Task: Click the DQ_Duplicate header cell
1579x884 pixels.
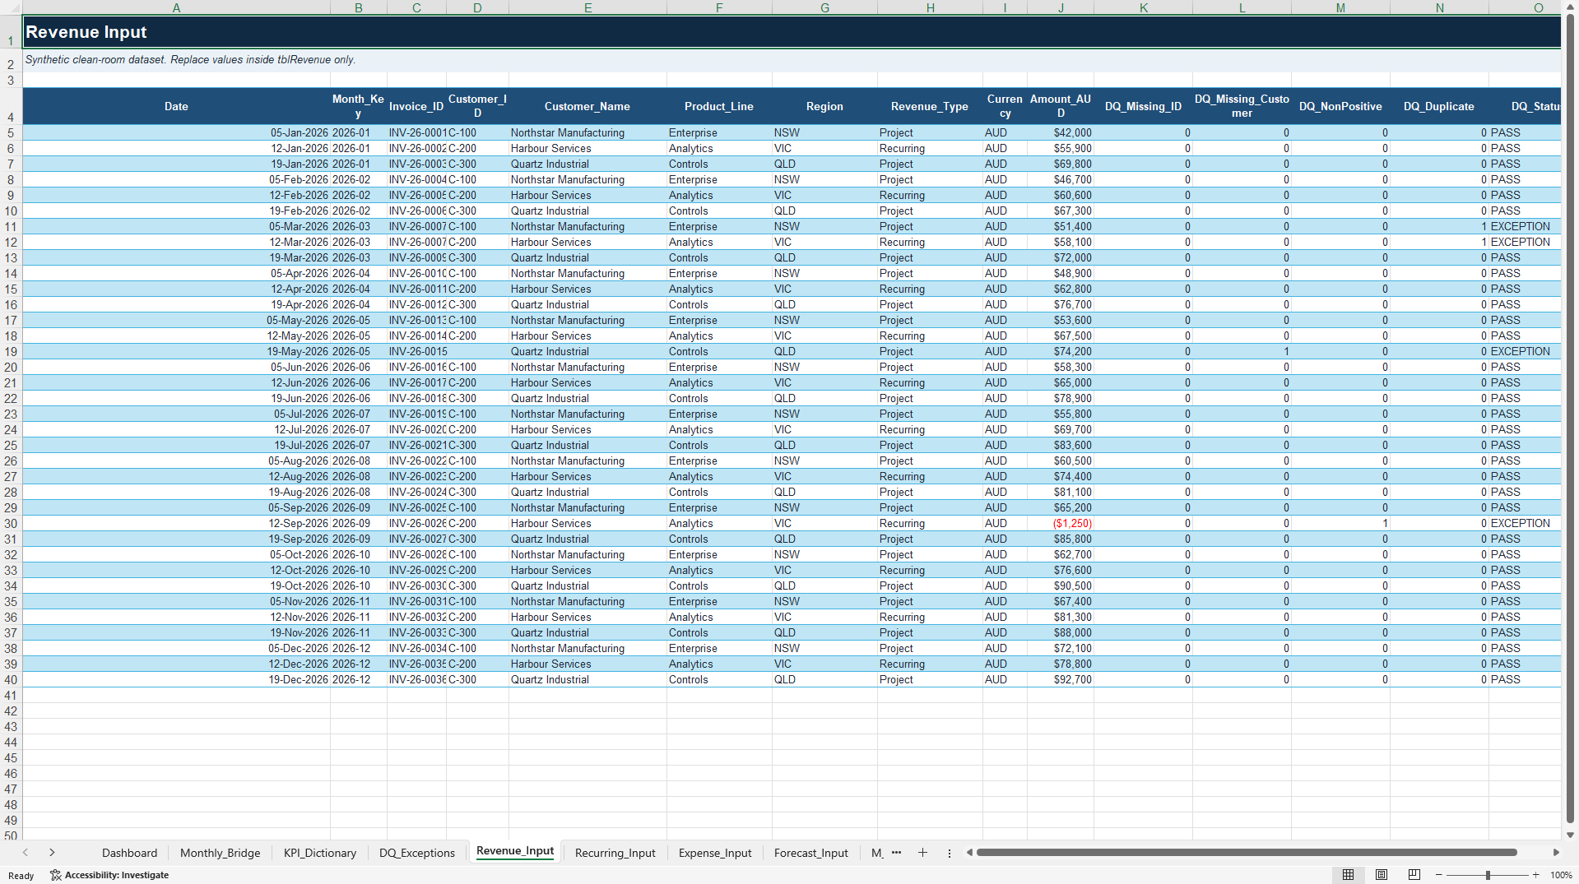Action: (1439, 106)
